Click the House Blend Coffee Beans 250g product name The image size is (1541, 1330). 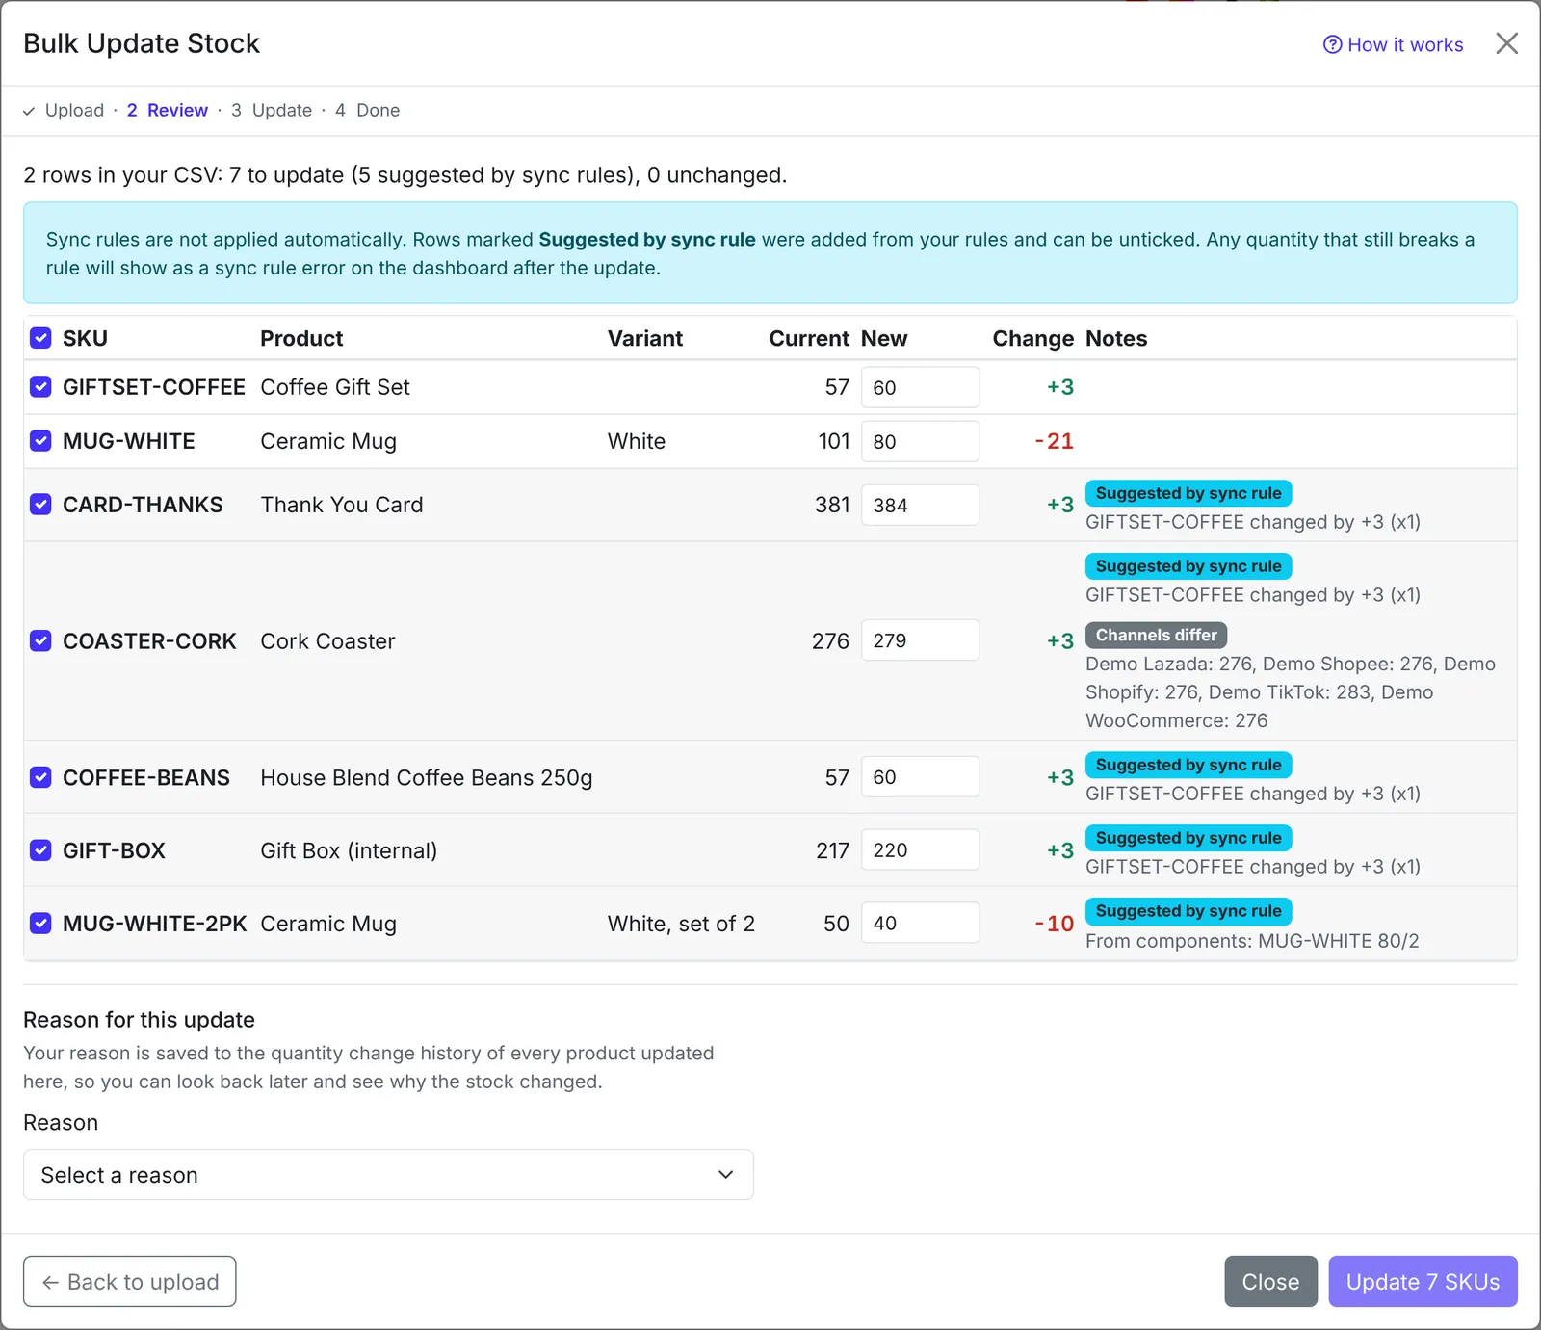point(427,777)
